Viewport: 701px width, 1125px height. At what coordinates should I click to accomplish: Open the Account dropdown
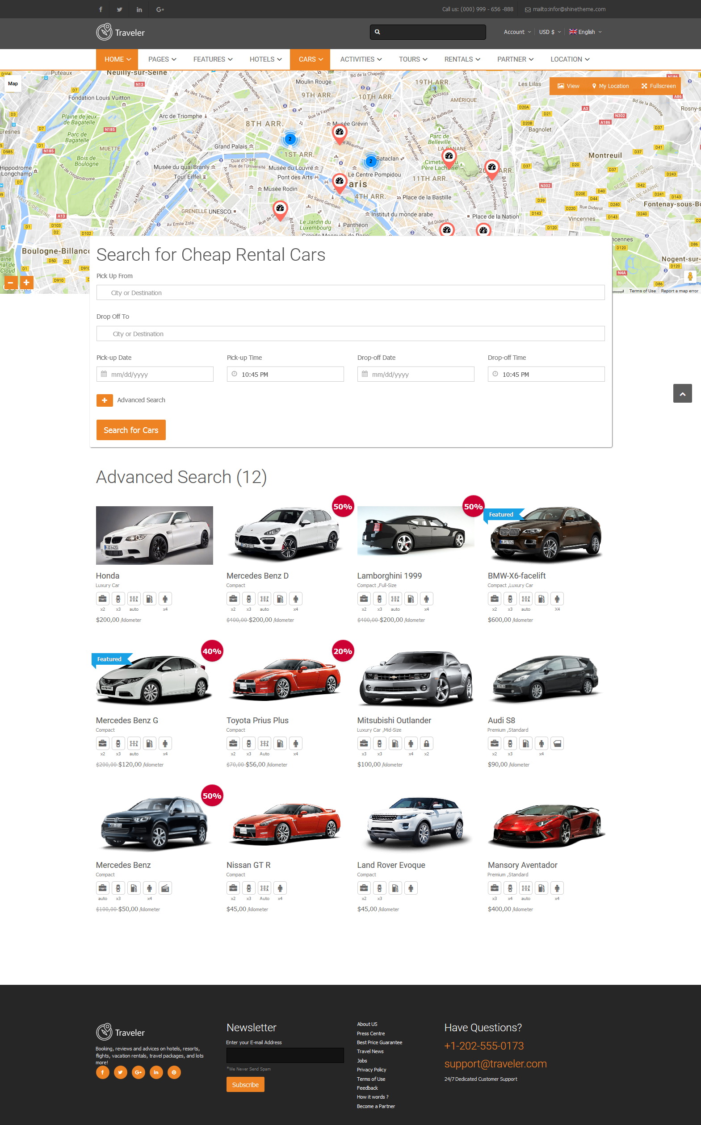517,32
